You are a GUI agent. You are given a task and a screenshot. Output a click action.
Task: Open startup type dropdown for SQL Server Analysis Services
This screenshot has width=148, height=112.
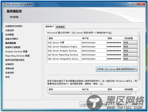[x=130, y=51]
